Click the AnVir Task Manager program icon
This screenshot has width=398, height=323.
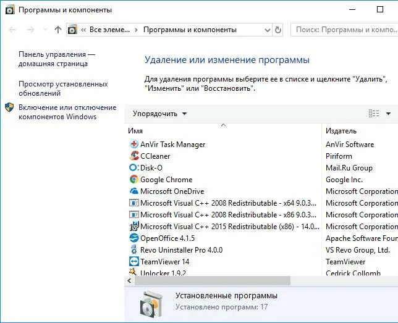click(133, 144)
